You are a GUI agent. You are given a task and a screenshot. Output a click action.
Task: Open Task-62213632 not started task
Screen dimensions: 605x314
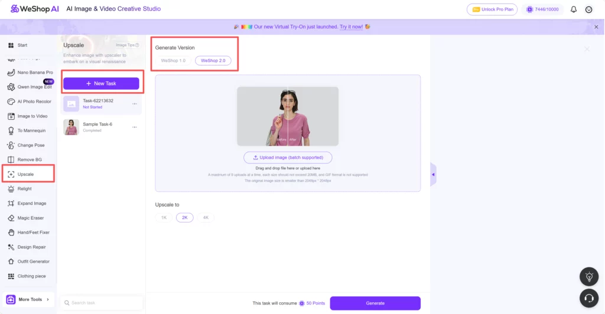point(101,104)
